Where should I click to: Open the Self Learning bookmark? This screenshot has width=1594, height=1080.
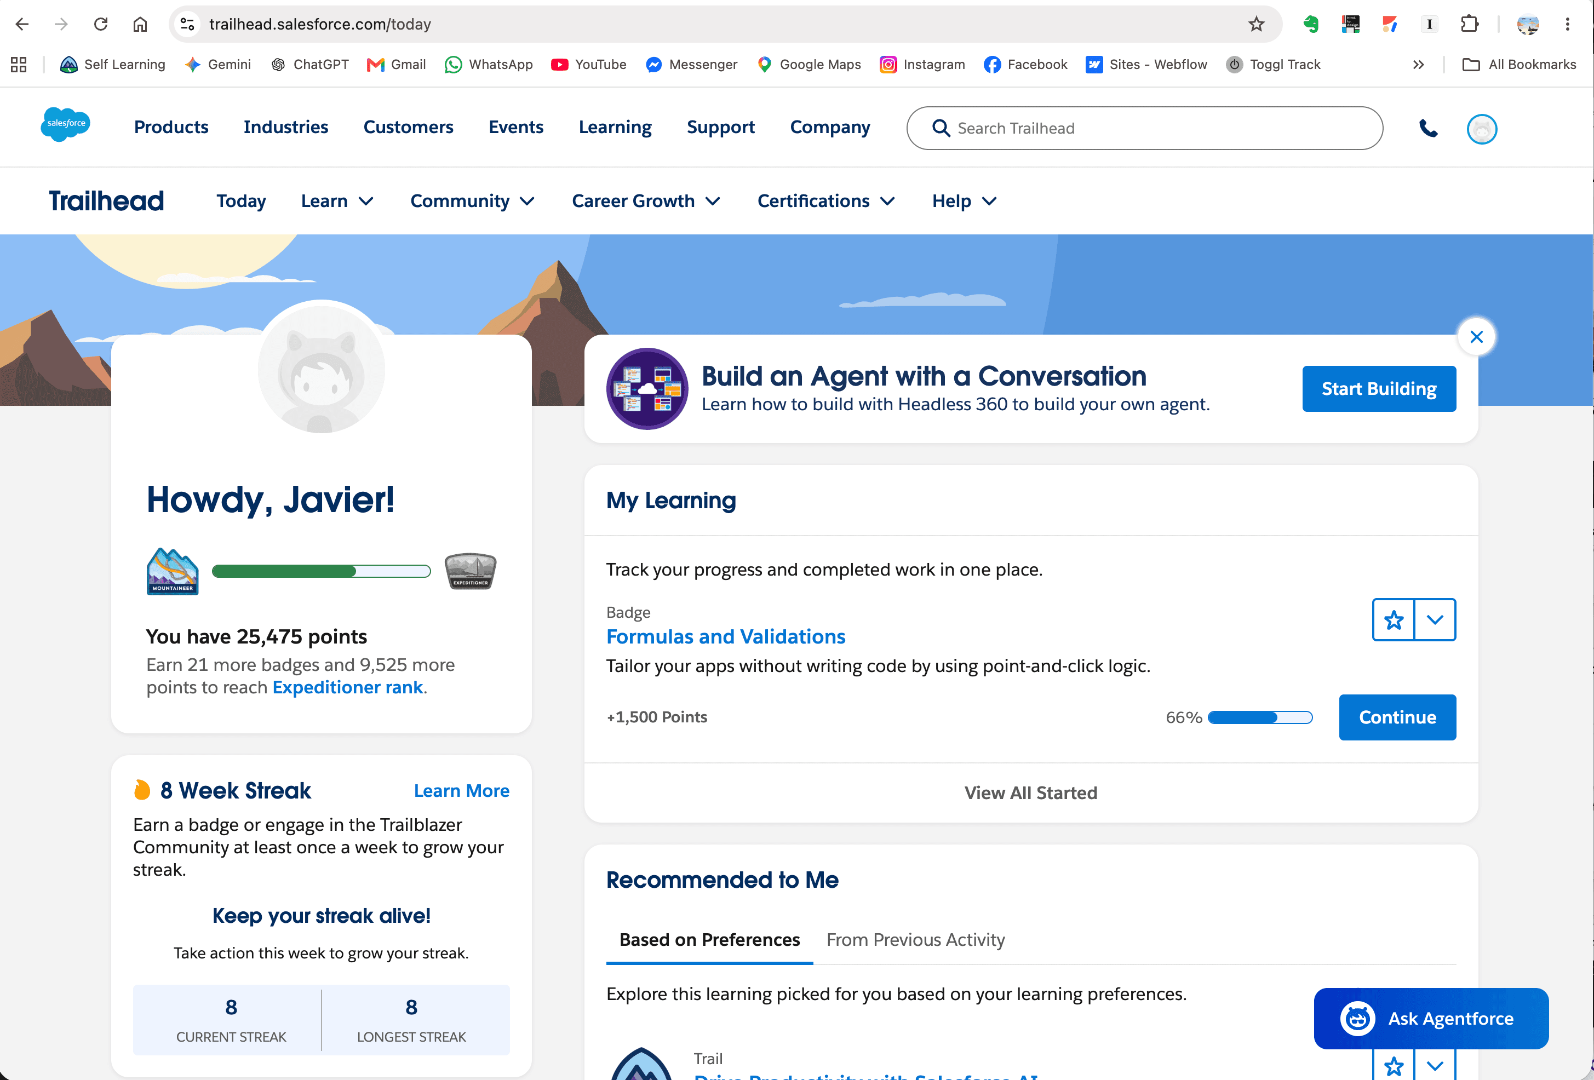coord(113,65)
